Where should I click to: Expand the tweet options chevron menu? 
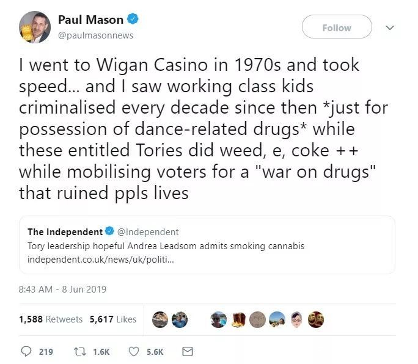[390, 27]
